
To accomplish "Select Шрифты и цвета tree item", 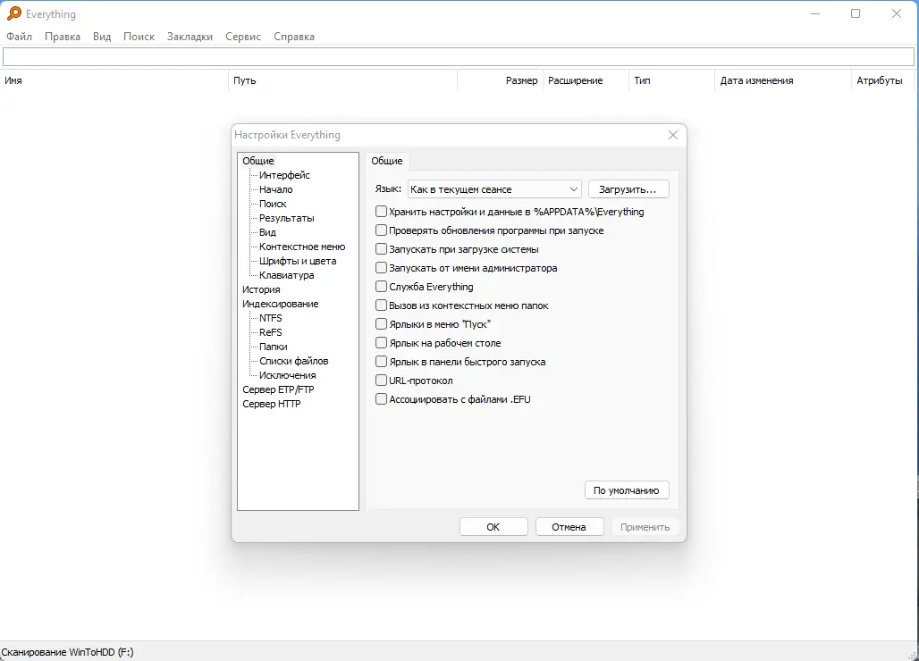I will coord(298,261).
